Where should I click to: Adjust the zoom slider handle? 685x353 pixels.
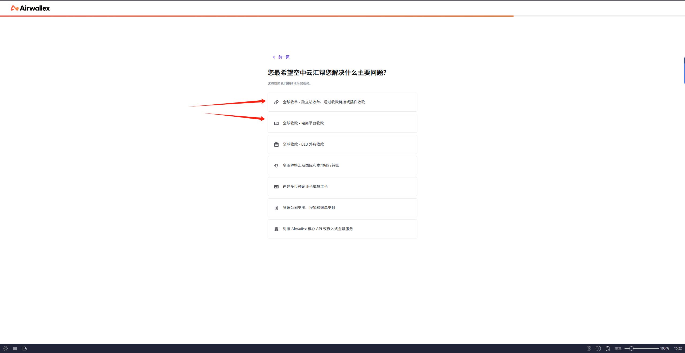tap(631, 348)
